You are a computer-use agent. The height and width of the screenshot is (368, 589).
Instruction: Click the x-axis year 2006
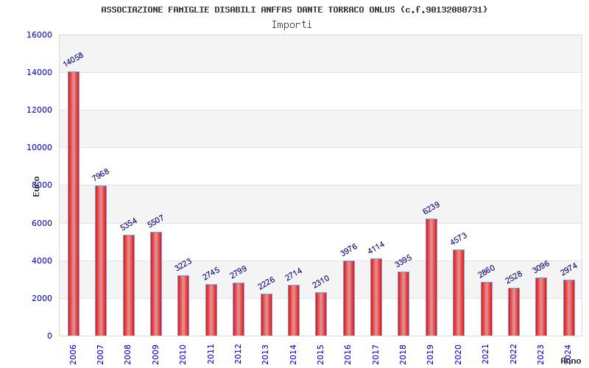coord(73,355)
